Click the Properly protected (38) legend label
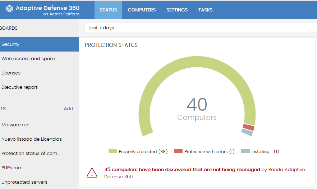This screenshot has width=317, height=189. pyautogui.click(x=143, y=151)
